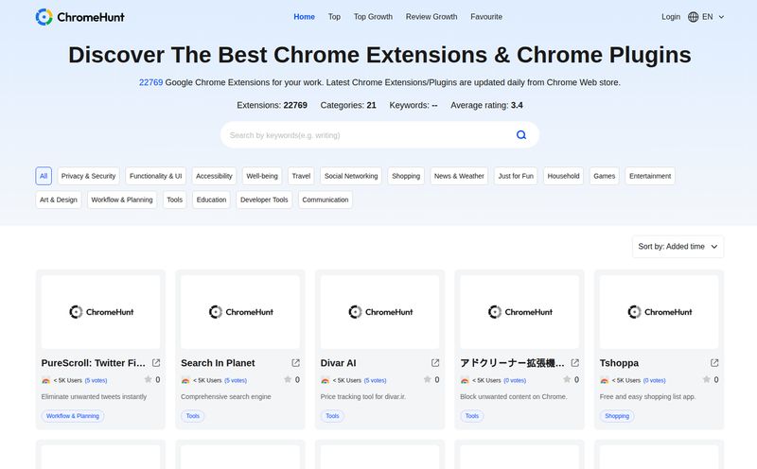Click Chrome store icon on Search In Planet card
This screenshot has width=757, height=469.
(185, 380)
